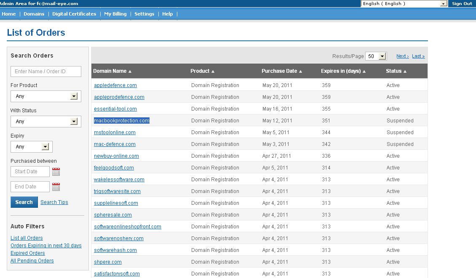Open the My Billing menu
The width and height of the screenshot is (476, 278).
tap(115, 14)
